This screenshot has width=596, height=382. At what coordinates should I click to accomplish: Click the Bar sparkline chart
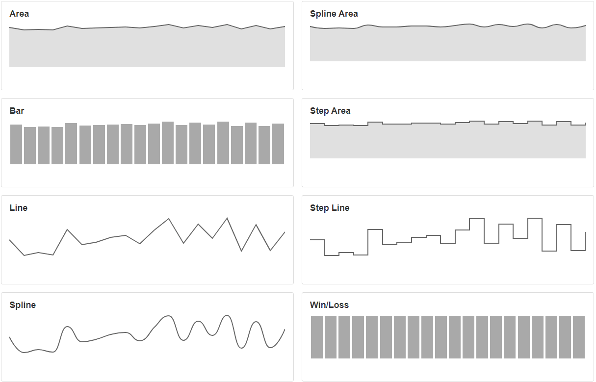(x=147, y=143)
